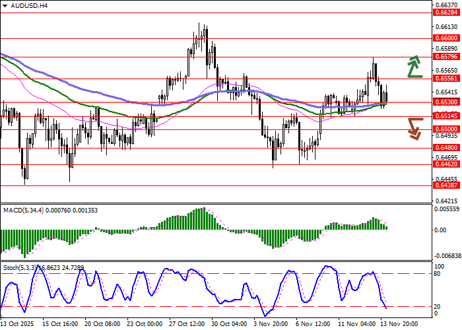The height and width of the screenshot is (330, 462).
Task: Click the 0.65415 price scale value
Action: tap(447, 92)
